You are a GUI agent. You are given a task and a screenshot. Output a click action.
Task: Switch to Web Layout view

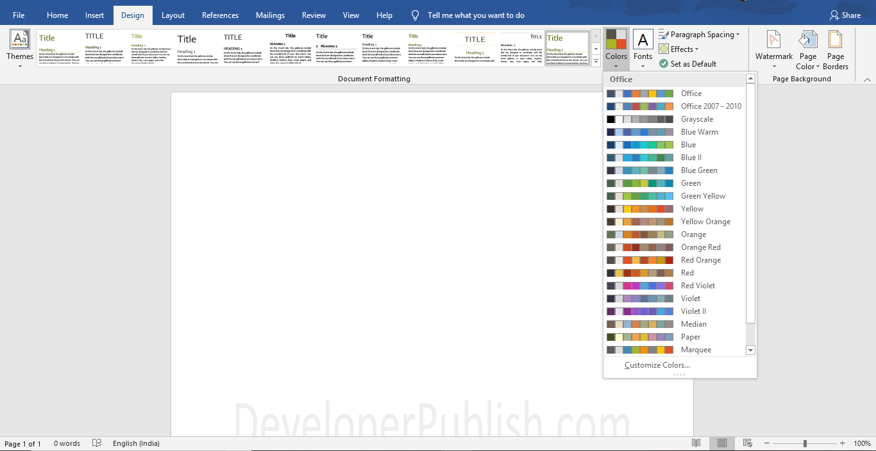pos(748,443)
